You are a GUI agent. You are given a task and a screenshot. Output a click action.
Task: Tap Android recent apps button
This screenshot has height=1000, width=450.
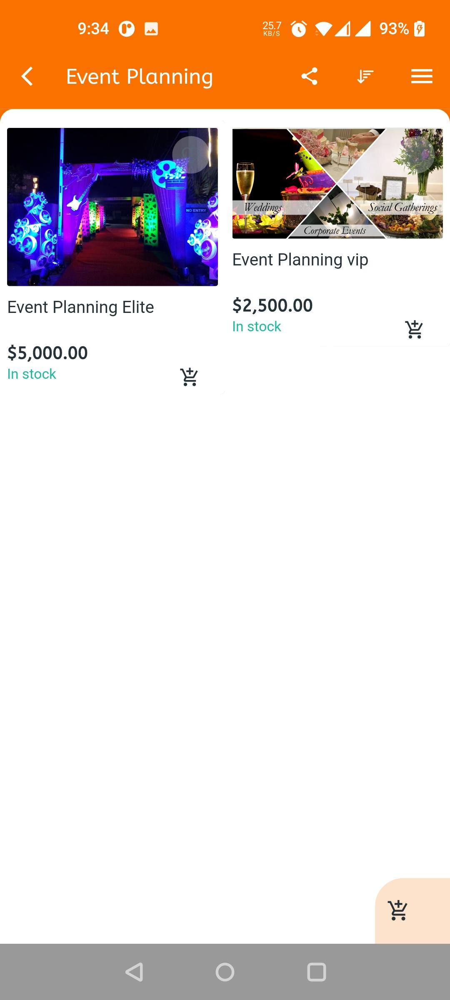point(317,972)
